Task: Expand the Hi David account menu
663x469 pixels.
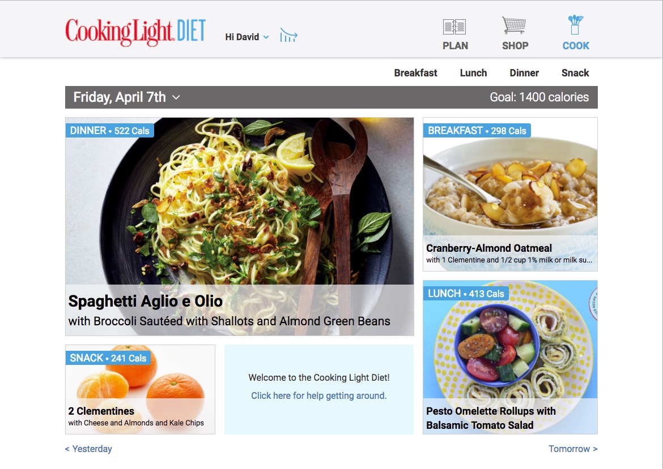Action: coord(247,37)
